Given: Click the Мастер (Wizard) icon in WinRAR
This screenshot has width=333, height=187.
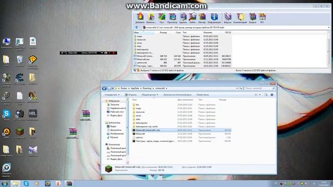Looking at the screenshot, I should [202, 18].
